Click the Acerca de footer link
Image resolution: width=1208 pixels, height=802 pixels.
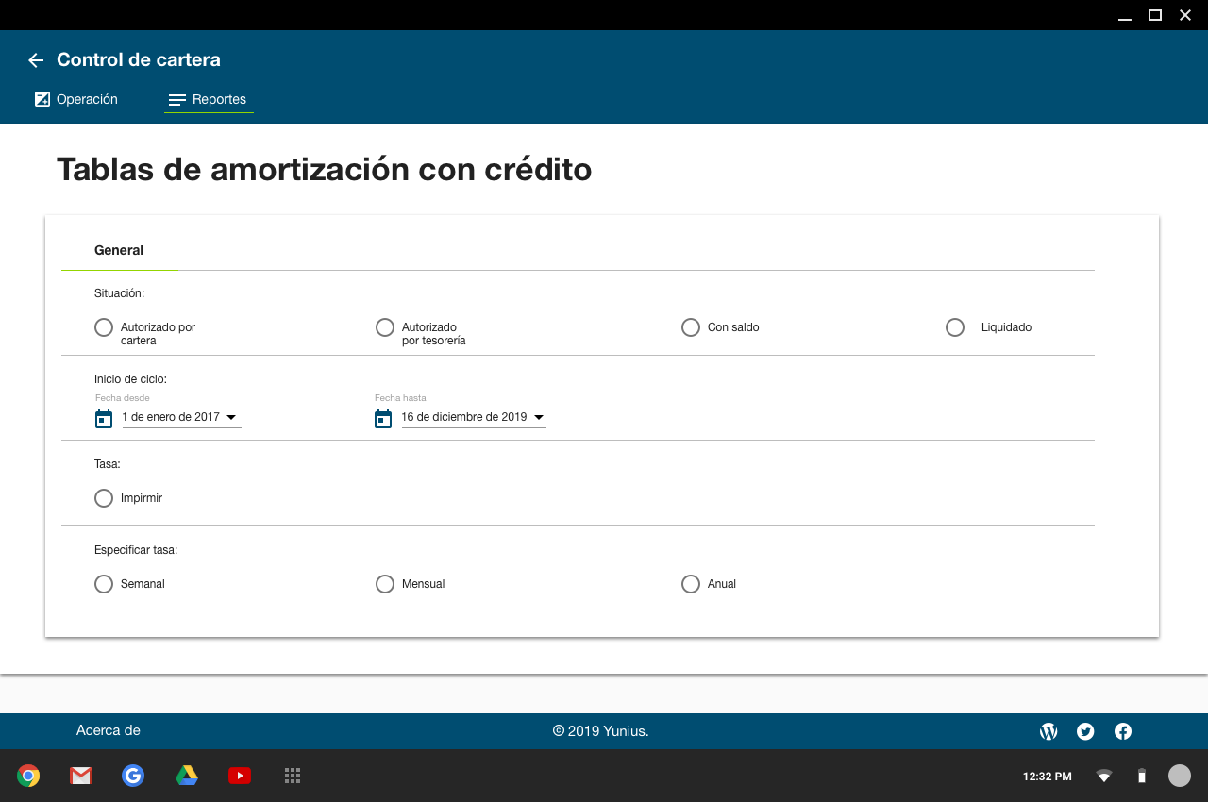point(109,730)
